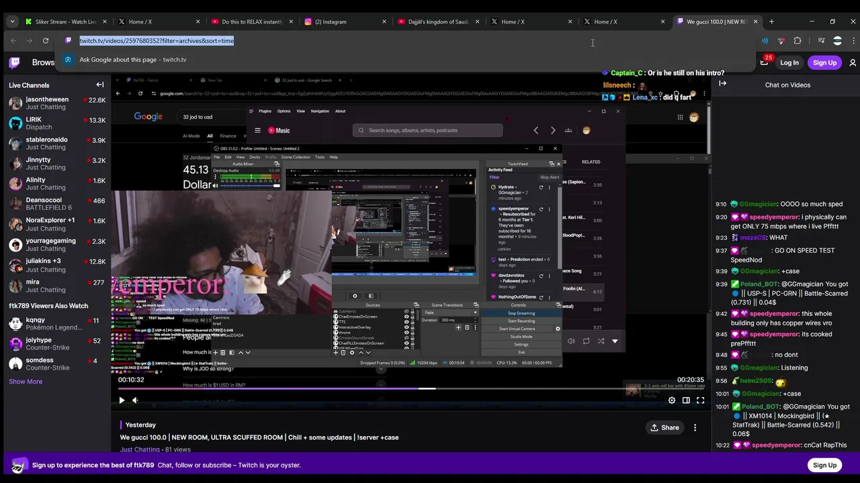Screen dimensions: 860x483
Task: Click the video title We gucci 100.0
Action: point(259,437)
